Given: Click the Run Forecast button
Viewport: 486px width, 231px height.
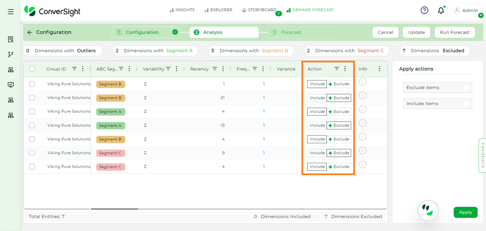Looking at the screenshot, I should click(455, 32).
